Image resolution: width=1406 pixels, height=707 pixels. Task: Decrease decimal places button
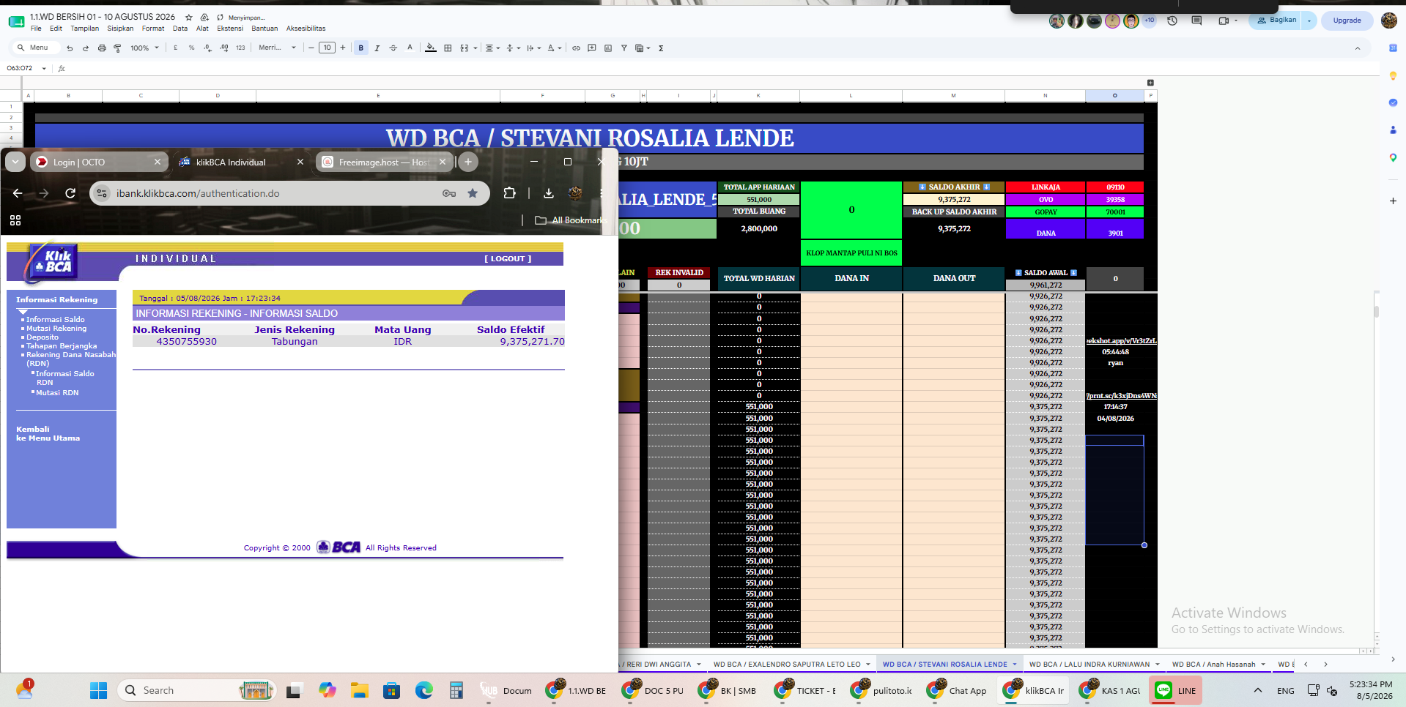point(207,48)
